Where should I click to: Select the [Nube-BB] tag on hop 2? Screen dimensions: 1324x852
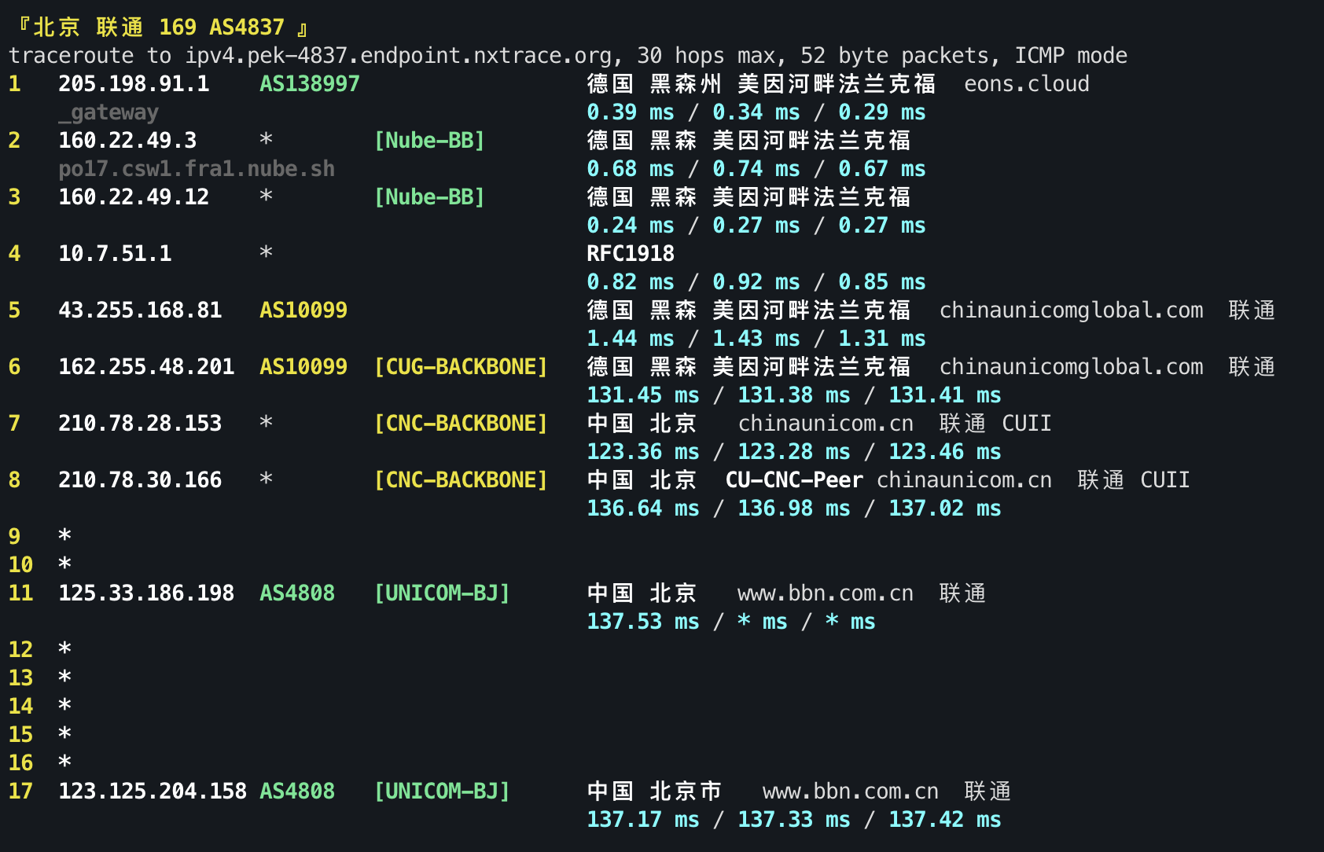click(x=429, y=140)
